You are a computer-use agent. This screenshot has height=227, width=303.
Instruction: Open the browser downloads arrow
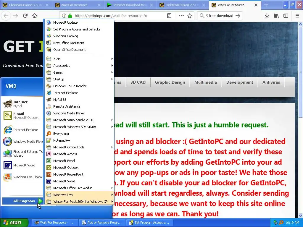point(267,16)
